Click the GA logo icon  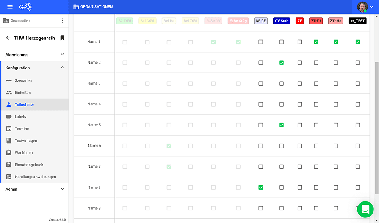coord(25,7)
